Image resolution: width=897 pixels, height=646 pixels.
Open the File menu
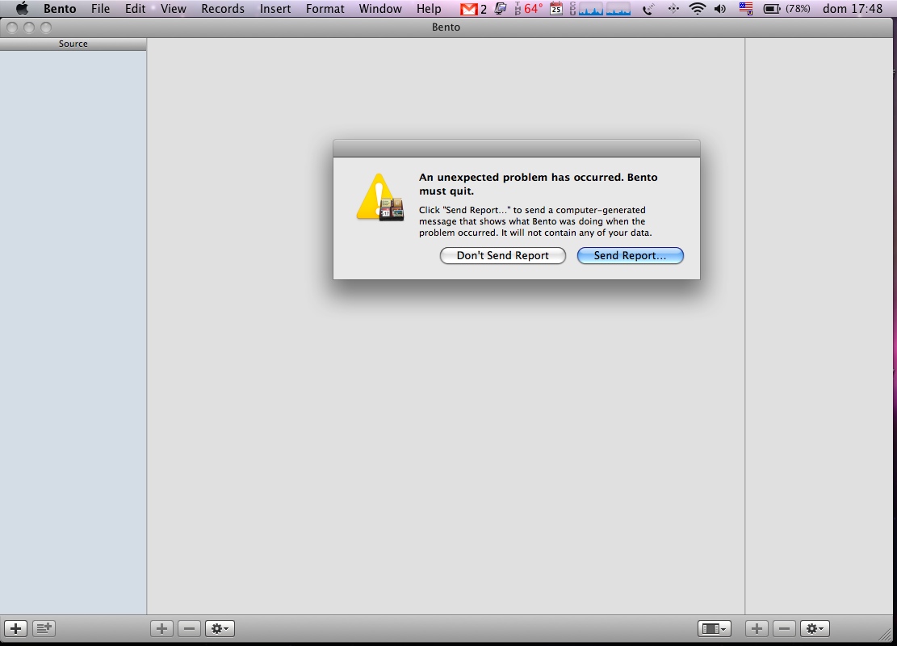[x=100, y=9]
